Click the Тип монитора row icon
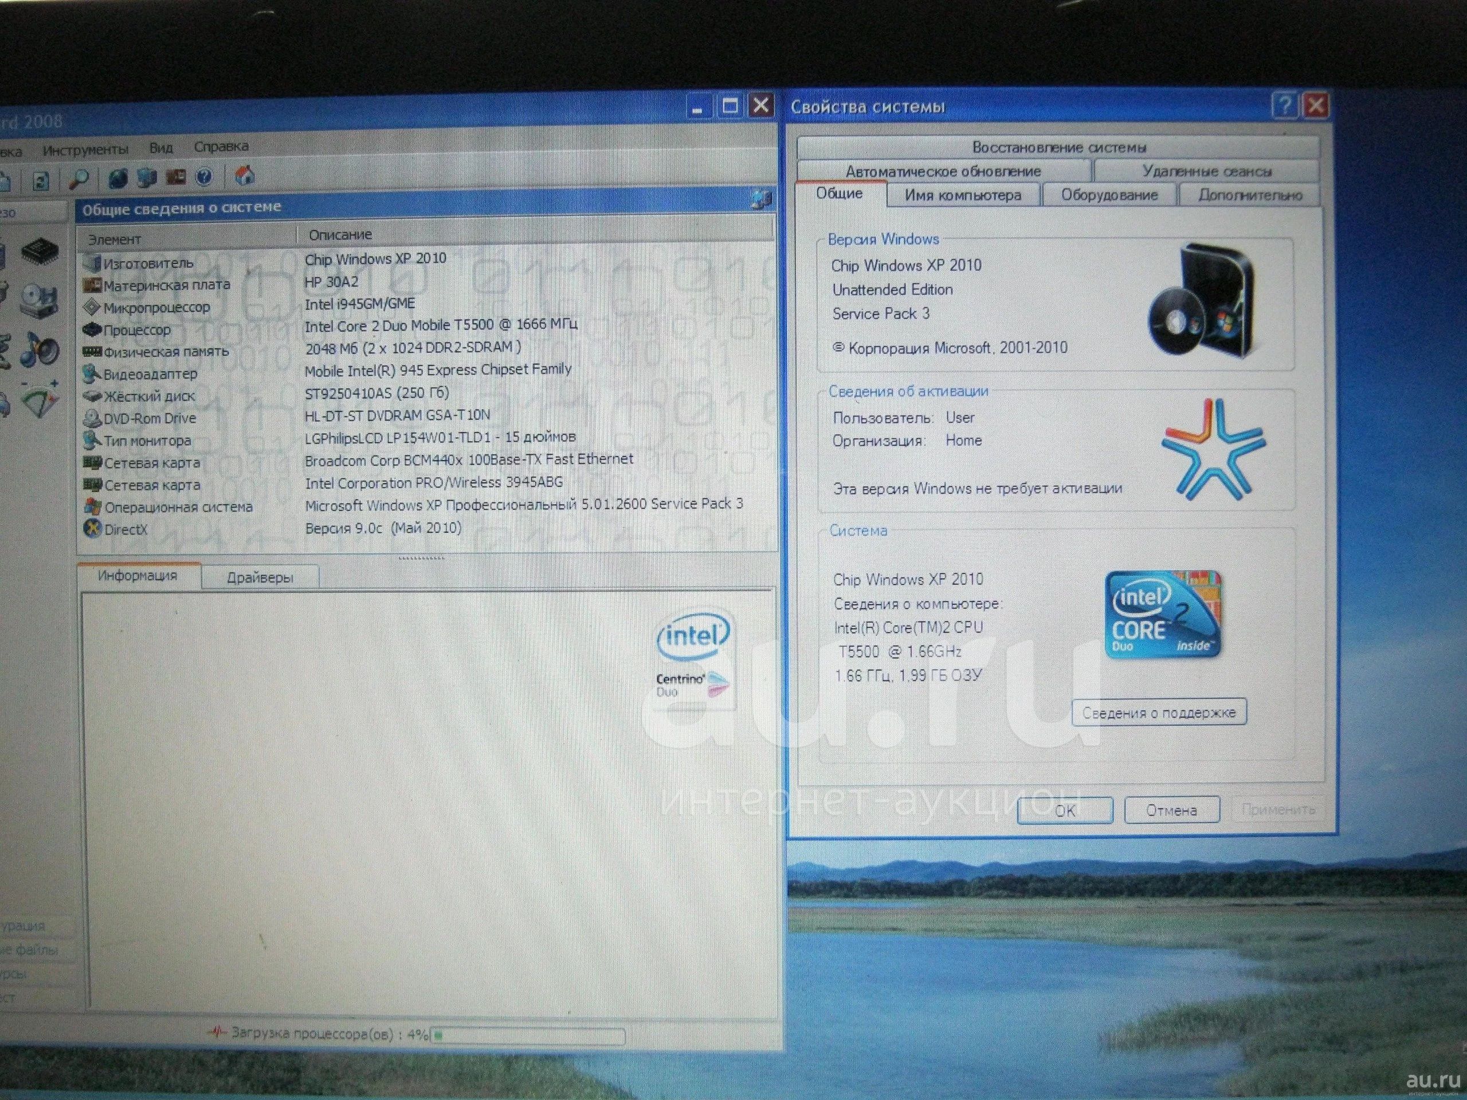 tap(92, 440)
